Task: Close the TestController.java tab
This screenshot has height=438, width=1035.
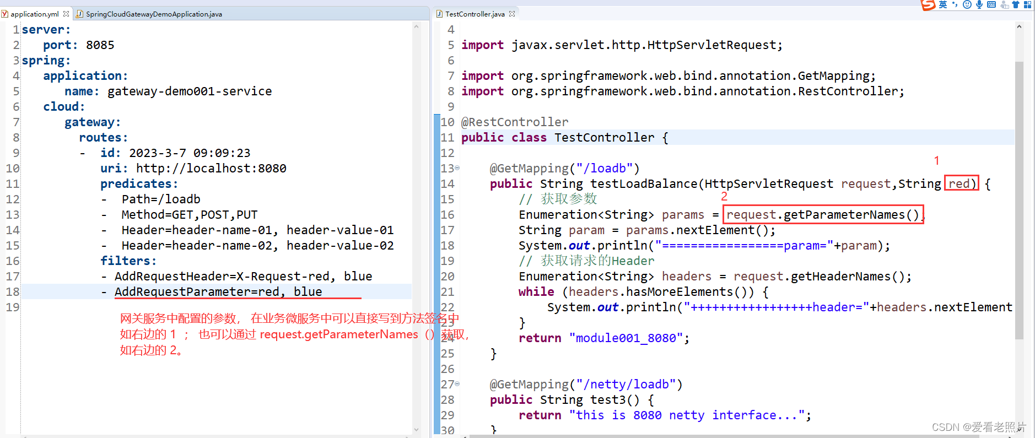Action: coord(512,14)
